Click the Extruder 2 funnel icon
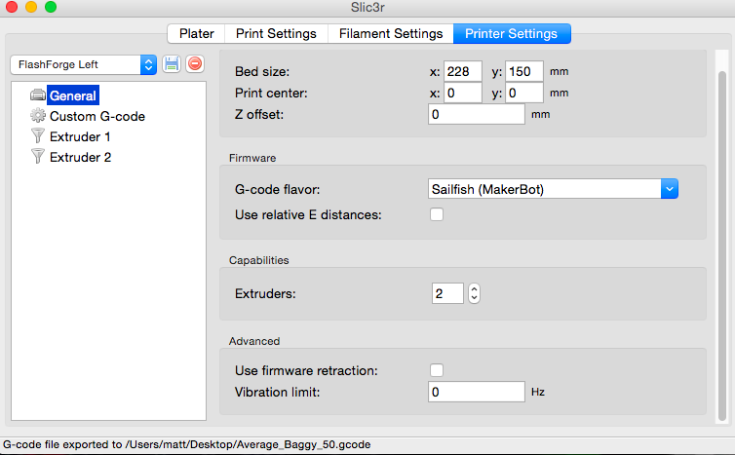This screenshot has width=735, height=455. tap(38, 157)
